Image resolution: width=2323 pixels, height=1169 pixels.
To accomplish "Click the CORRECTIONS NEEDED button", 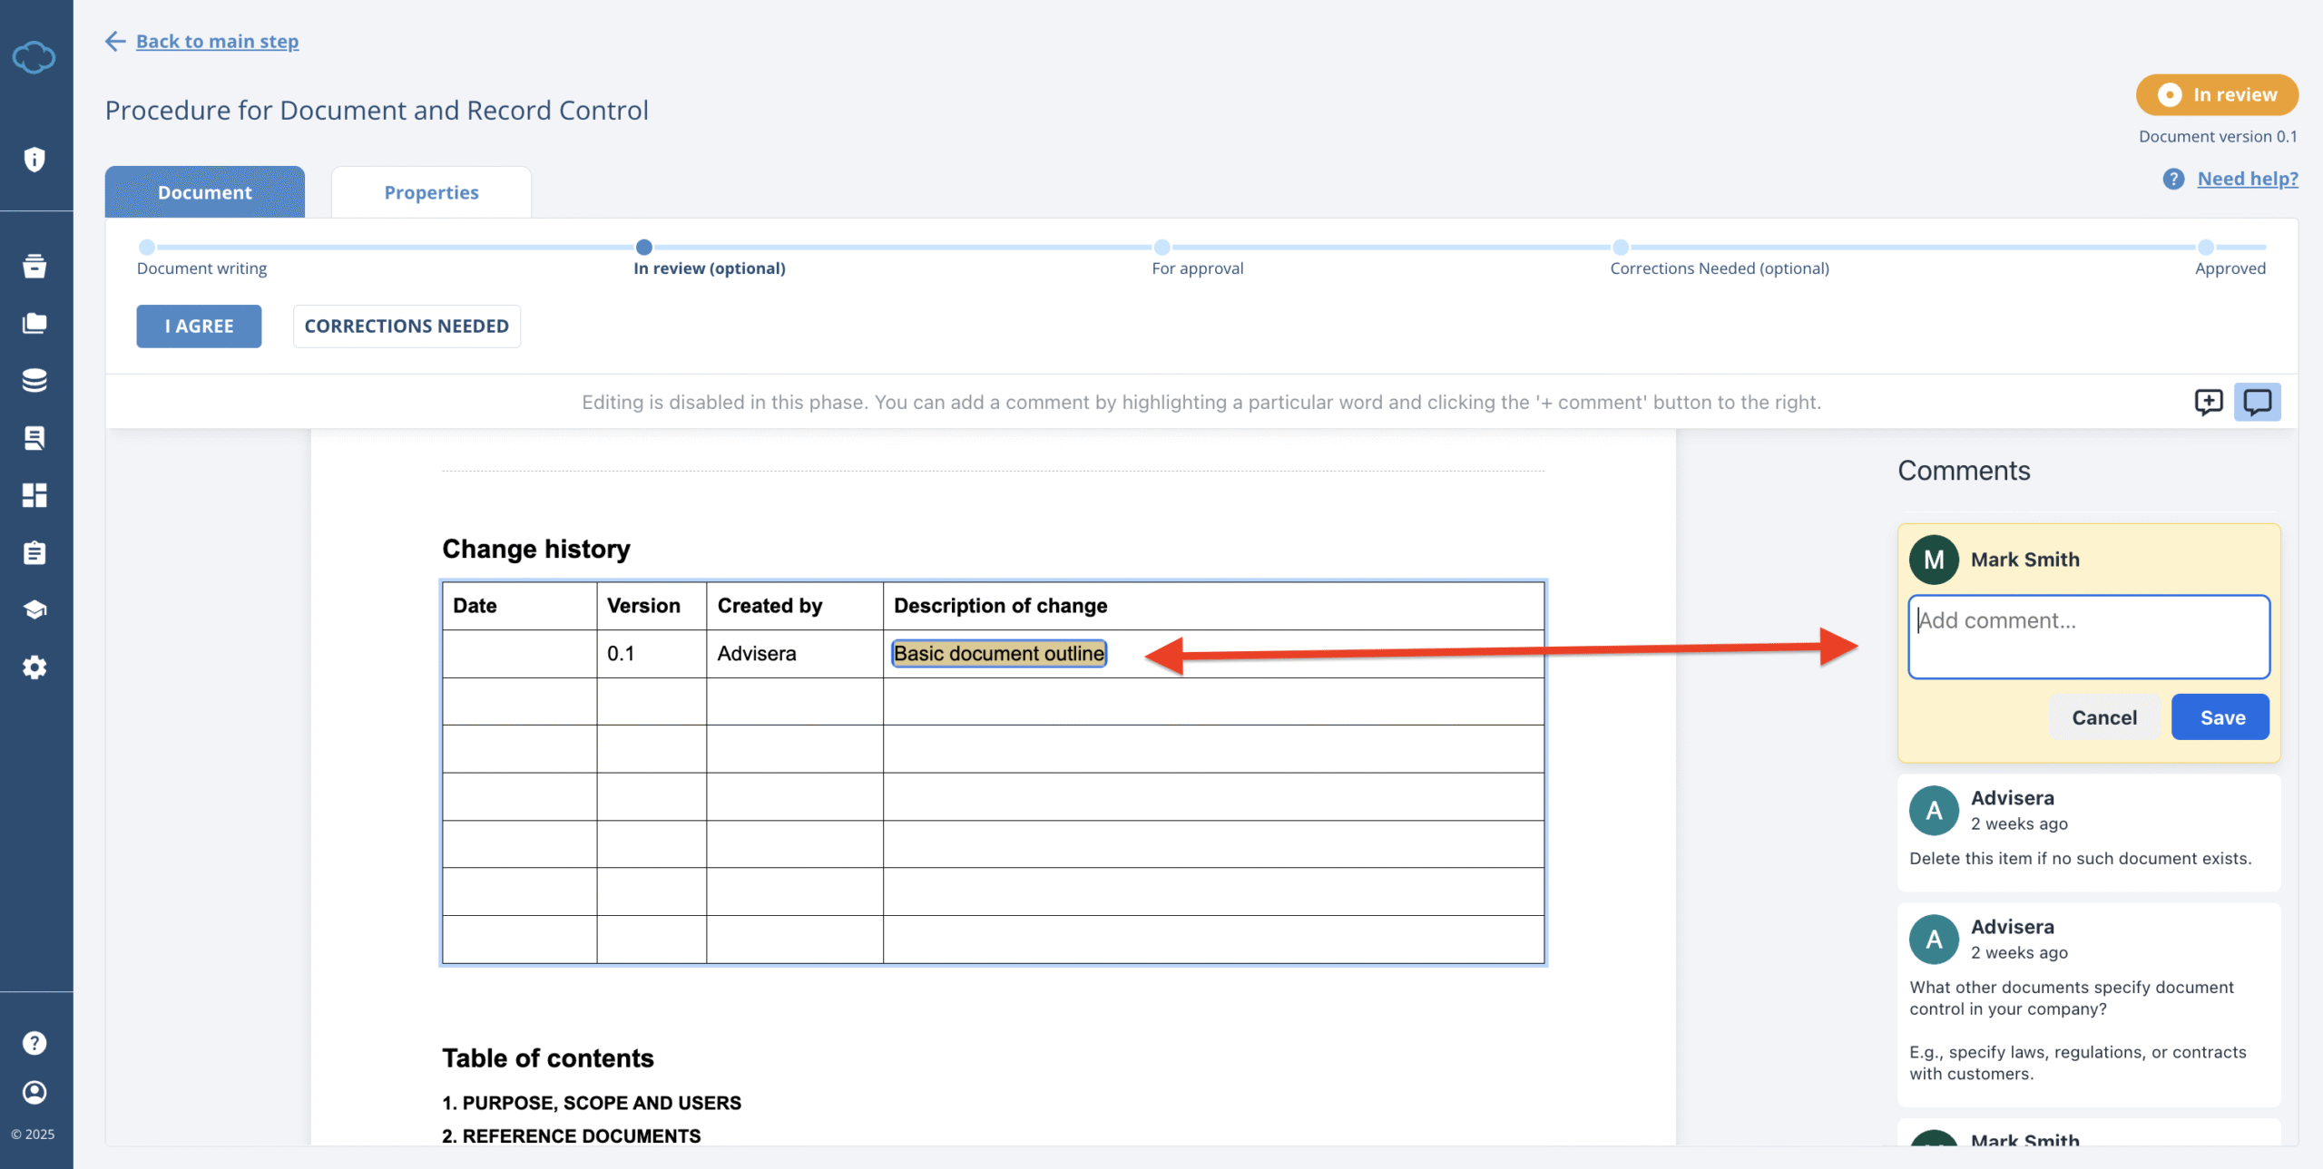I will pyautogui.click(x=407, y=326).
